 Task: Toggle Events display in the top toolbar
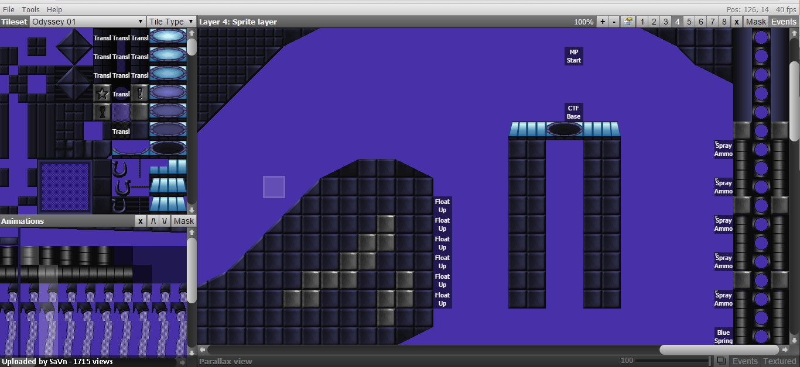[784, 22]
